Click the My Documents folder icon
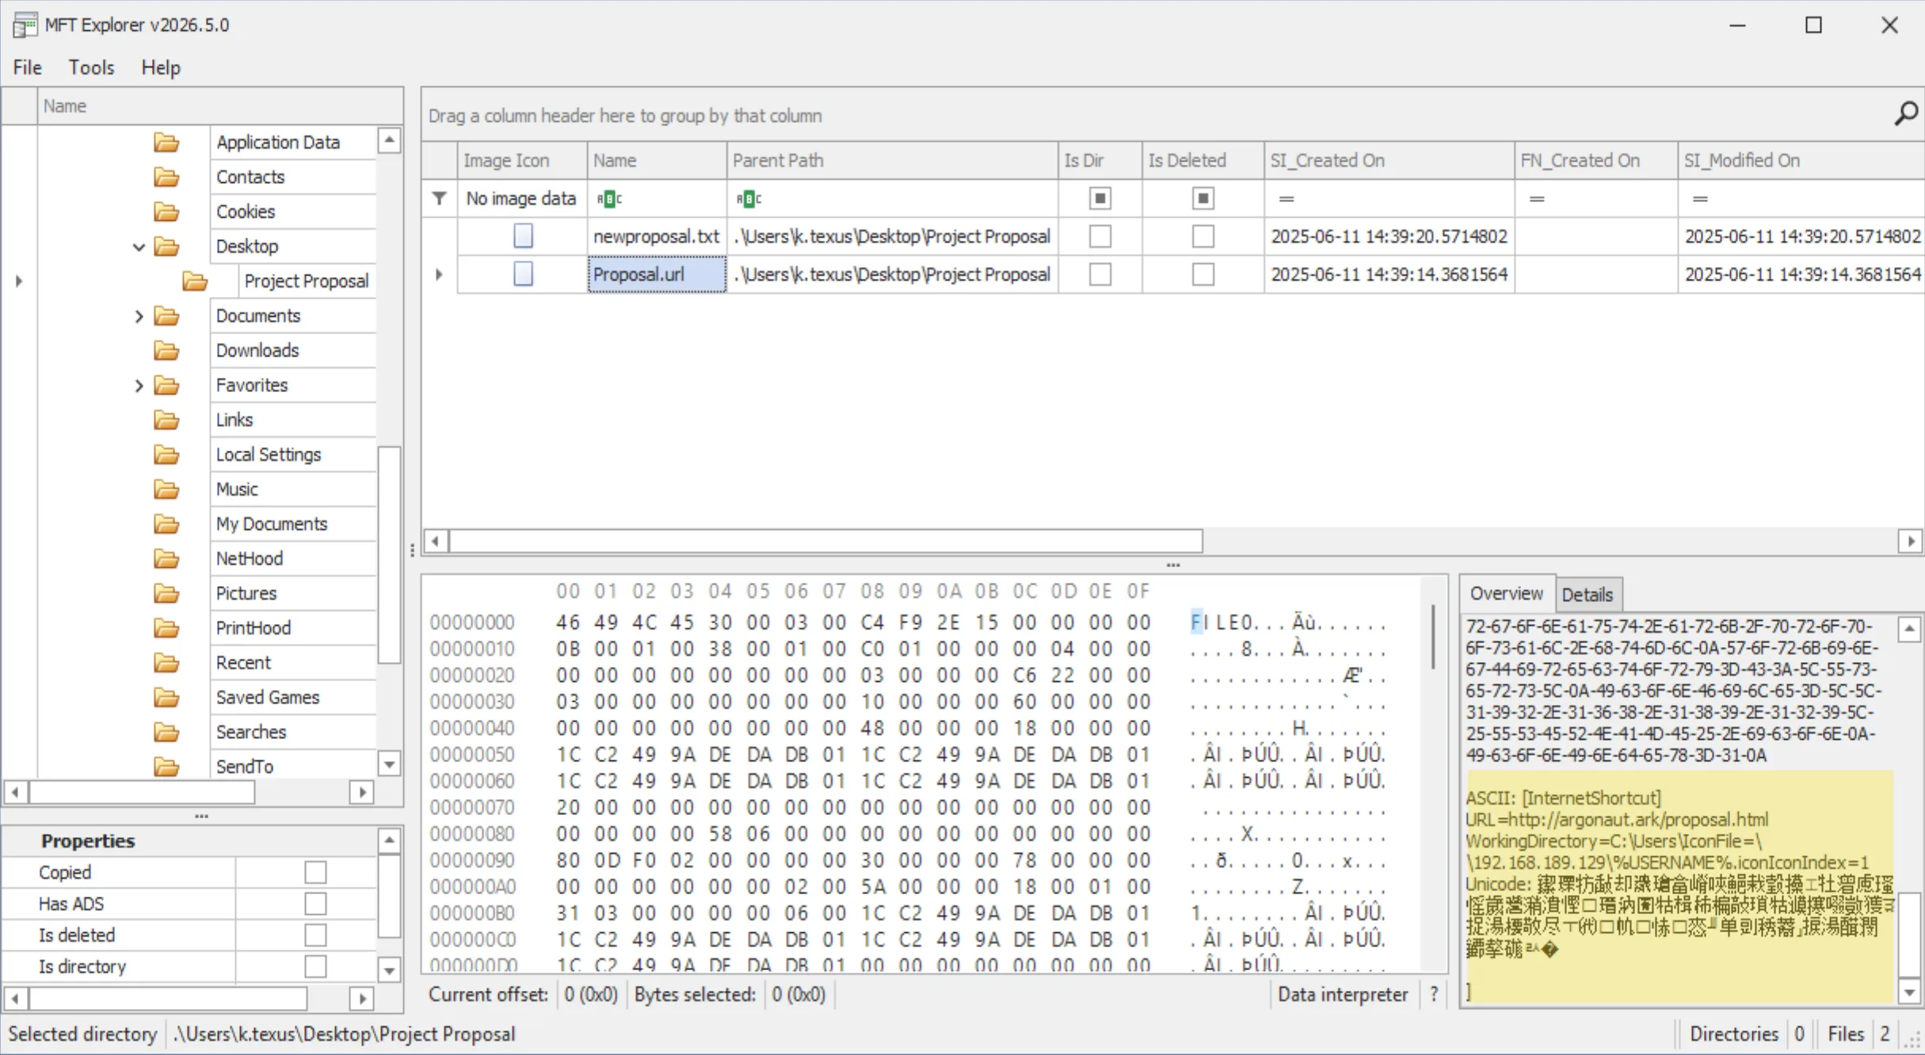The height and width of the screenshot is (1055, 1925). tap(166, 524)
